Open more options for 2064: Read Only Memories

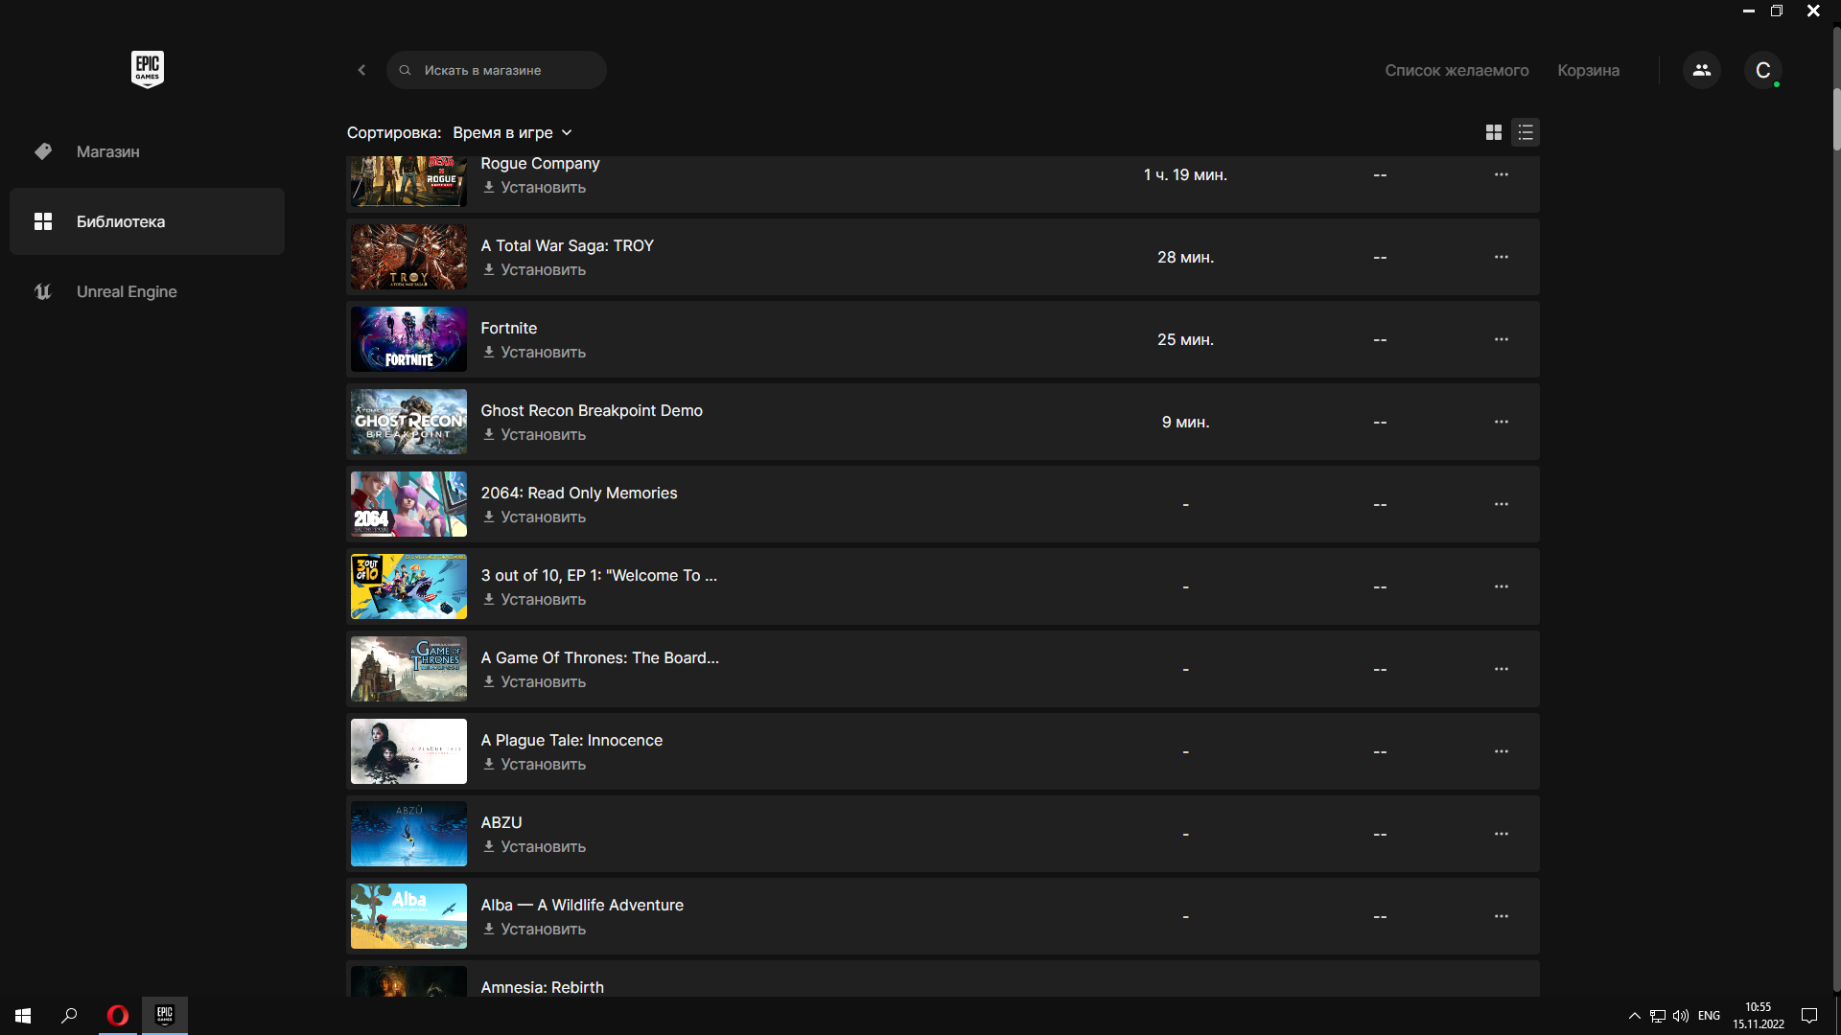[1501, 504]
